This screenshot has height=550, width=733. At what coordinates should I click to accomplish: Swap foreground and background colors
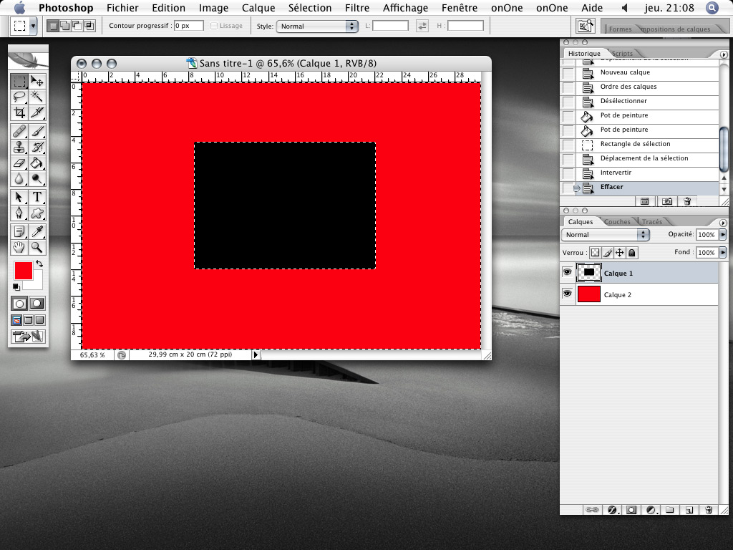39,264
